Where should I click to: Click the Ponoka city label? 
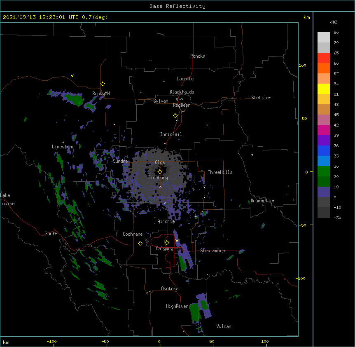point(198,56)
